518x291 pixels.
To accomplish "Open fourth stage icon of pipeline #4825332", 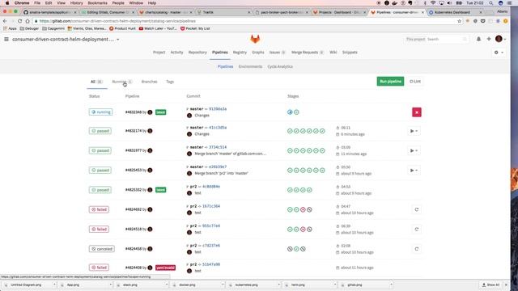I will tap(309, 190).
